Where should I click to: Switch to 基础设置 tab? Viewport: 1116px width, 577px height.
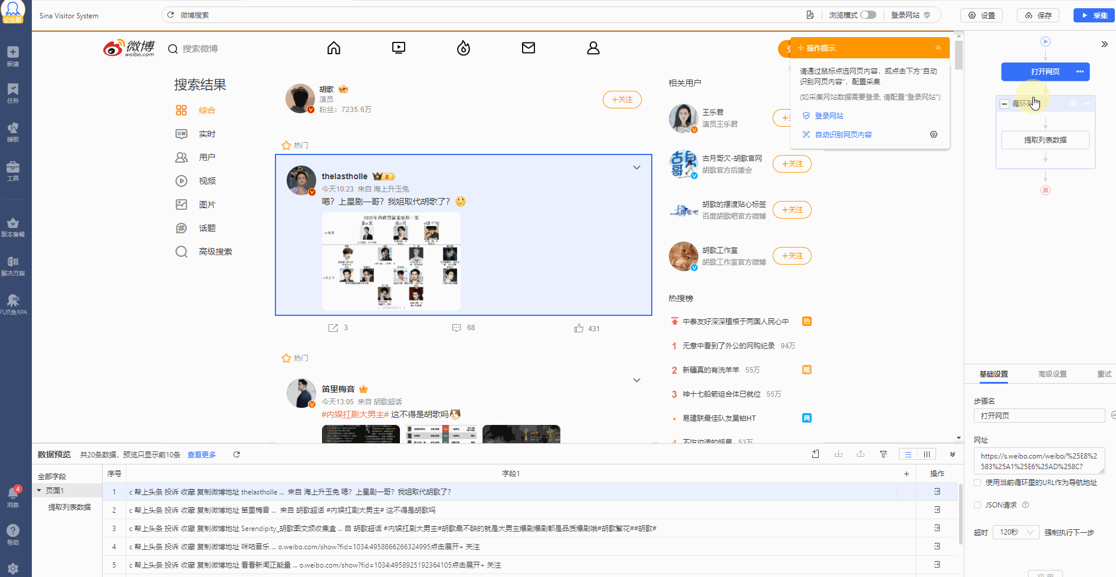point(993,374)
